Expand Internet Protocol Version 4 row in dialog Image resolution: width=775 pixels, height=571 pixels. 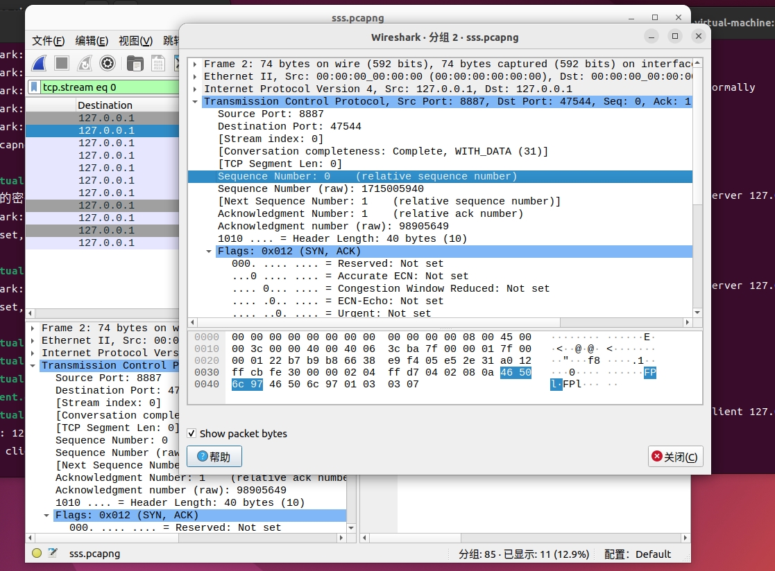tap(195, 89)
